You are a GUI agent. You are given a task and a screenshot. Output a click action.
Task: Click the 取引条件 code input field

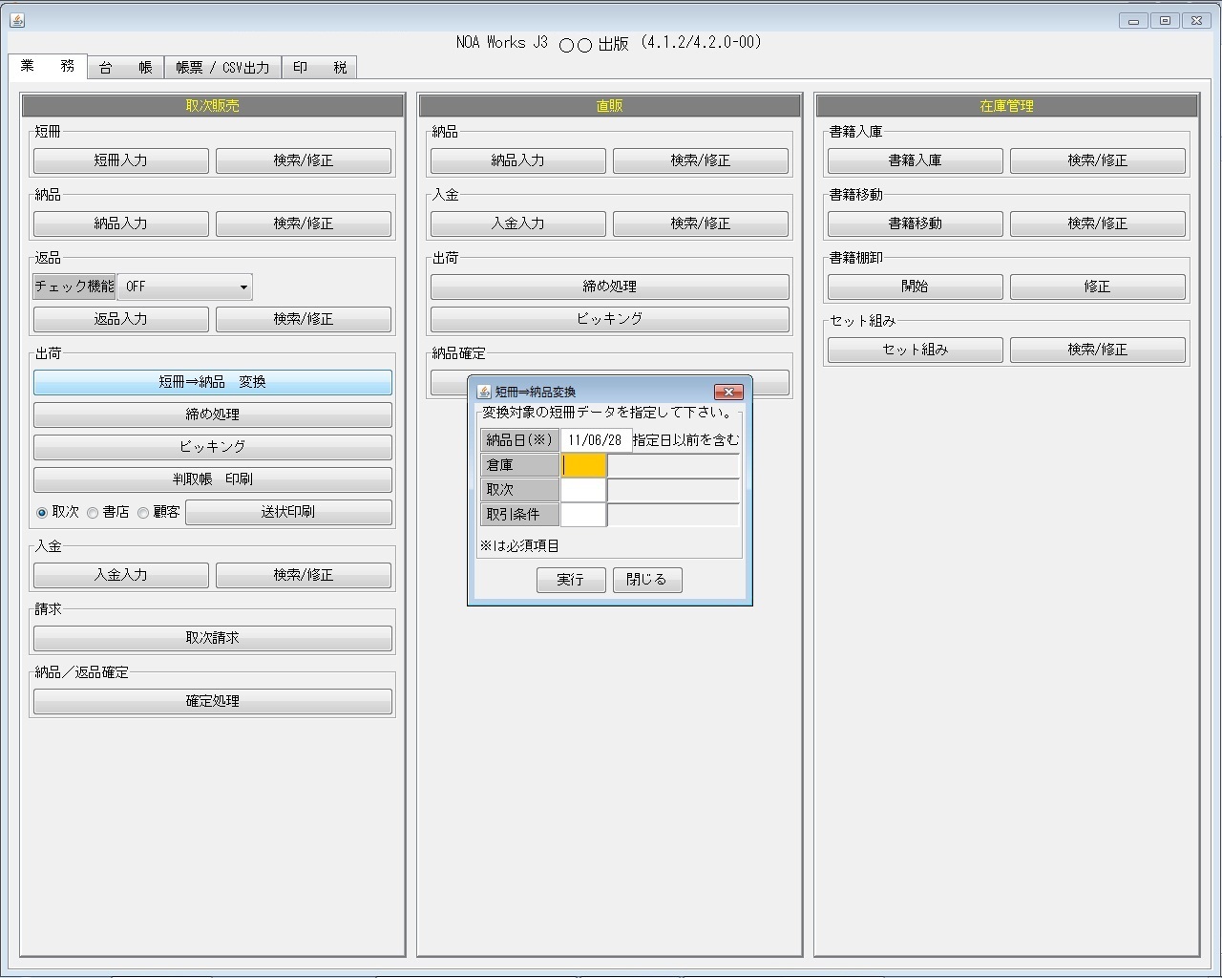(583, 515)
